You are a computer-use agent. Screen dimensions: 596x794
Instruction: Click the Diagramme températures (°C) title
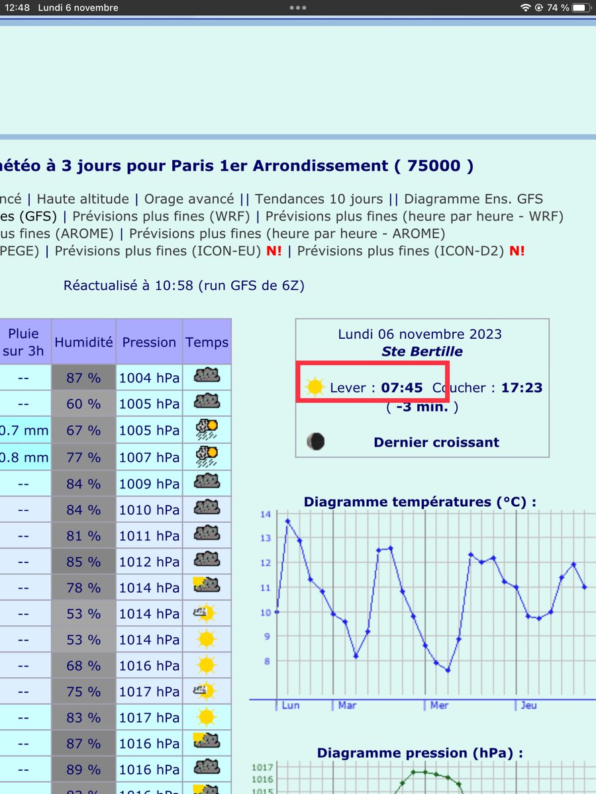(420, 502)
